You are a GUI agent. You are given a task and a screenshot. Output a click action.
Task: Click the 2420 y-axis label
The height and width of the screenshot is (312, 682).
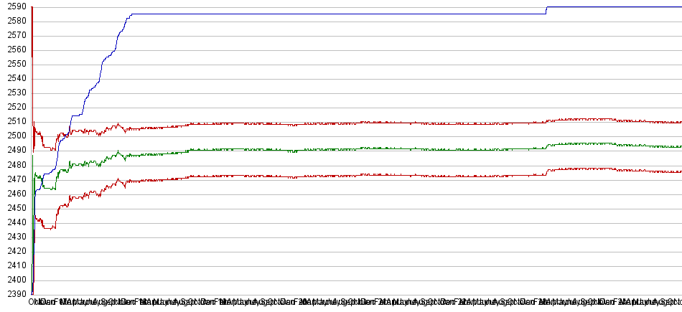16,250
